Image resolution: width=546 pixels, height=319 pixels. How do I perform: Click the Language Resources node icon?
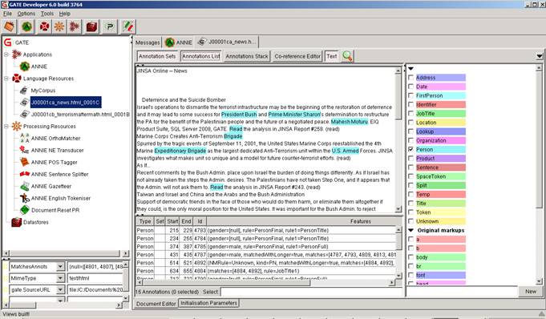16,79
